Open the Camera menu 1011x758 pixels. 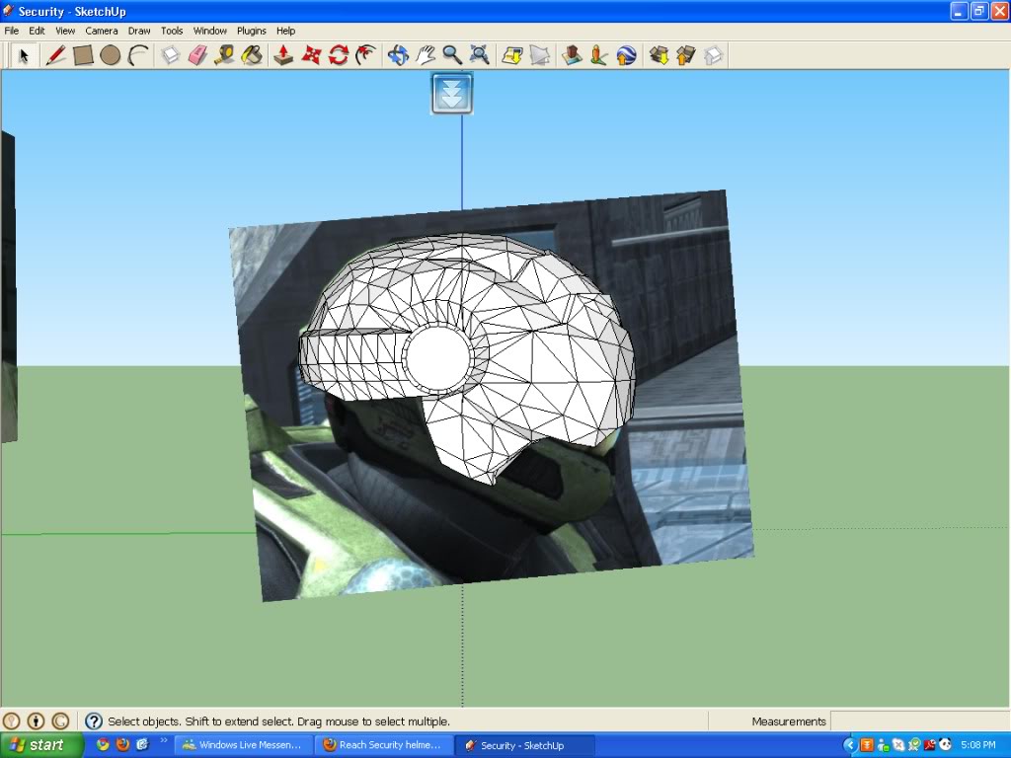point(102,31)
